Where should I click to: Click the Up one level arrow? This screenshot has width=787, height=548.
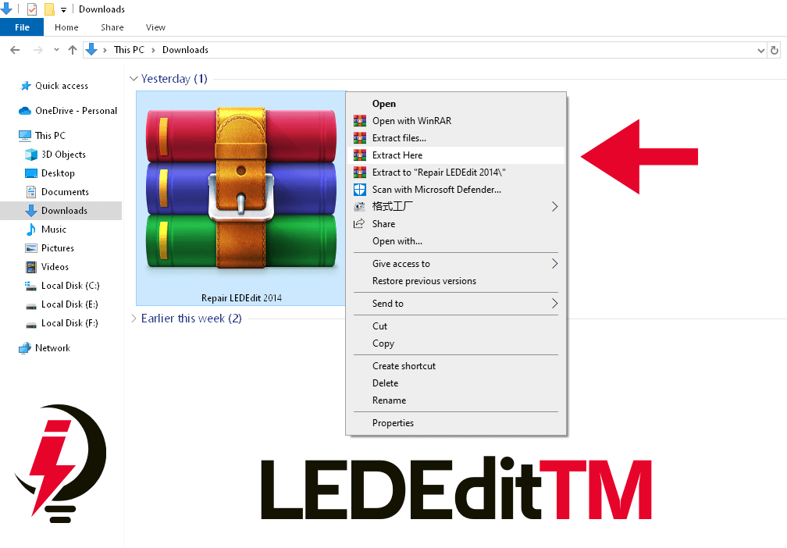coord(73,50)
